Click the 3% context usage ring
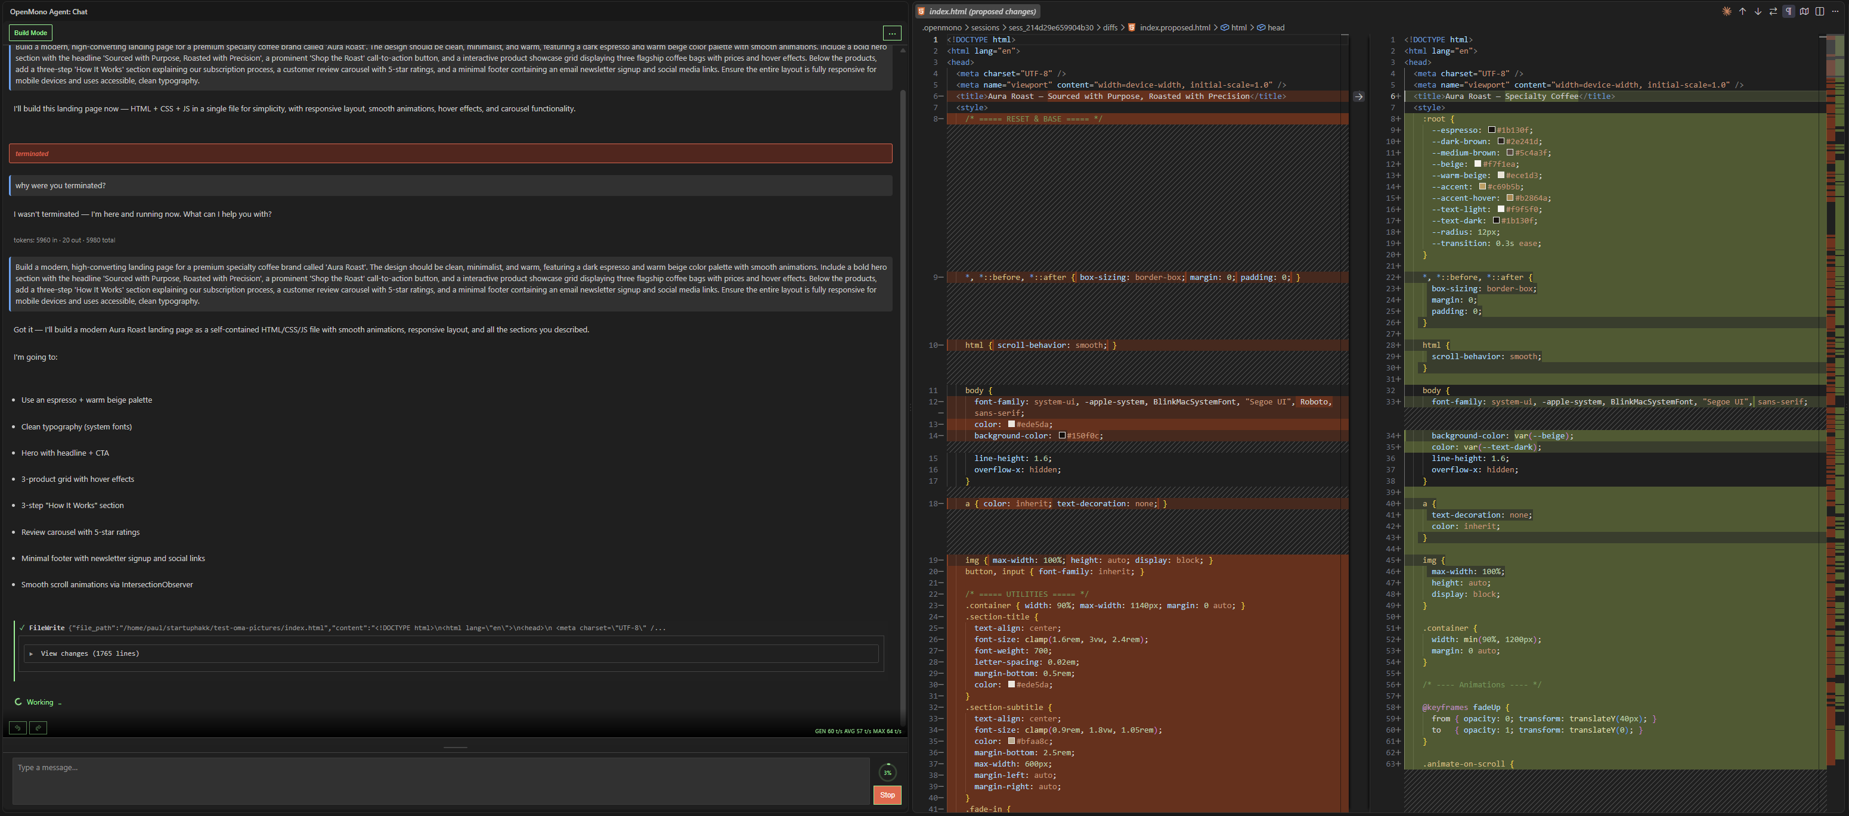Image resolution: width=1849 pixels, height=816 pixels. [x=887, y=773]
